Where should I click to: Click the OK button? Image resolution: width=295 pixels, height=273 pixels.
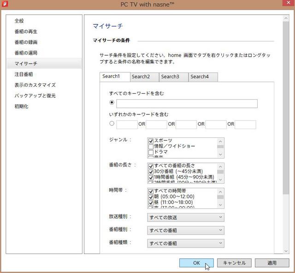point(196,263)
